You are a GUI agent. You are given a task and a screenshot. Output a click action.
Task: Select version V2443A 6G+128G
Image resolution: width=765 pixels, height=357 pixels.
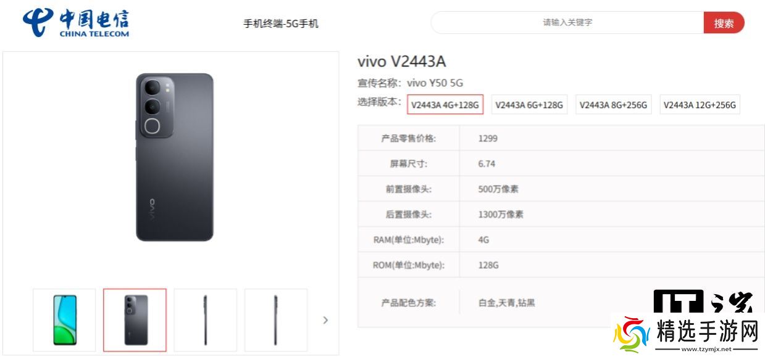tap(529, 105)
